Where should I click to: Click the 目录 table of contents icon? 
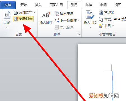pyautogui.click(x=7, y=15)
